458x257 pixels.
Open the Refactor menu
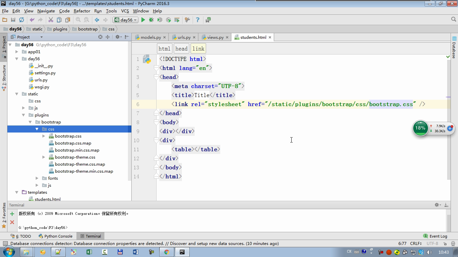(82, 11)
